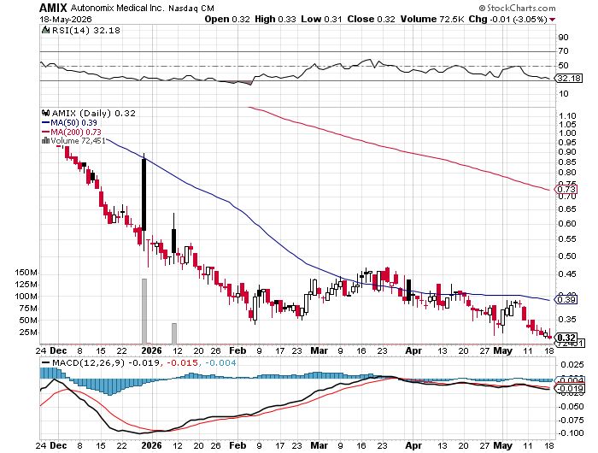The image size is (598, 453).
Task: Click the Volume 72,451 legend entry
Action: point(79,141)
